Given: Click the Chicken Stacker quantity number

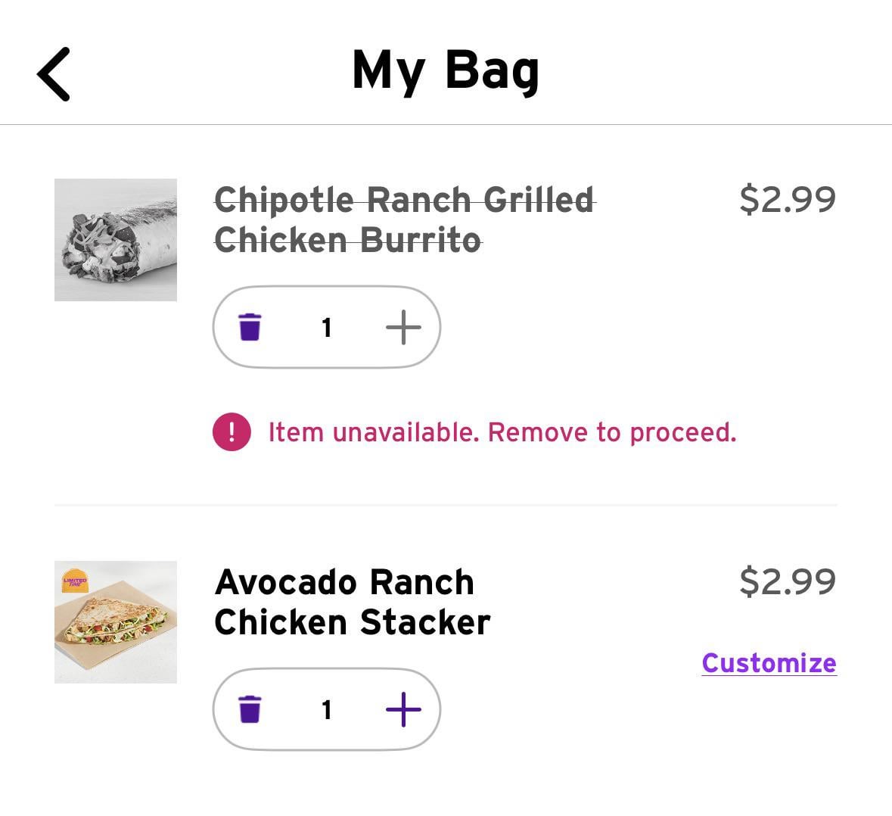Looking at the screenshot, I should tap(327, 710).
